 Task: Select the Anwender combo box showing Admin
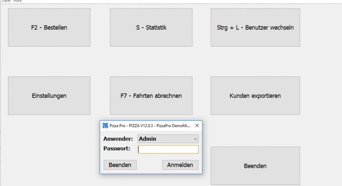click(168, 139)
